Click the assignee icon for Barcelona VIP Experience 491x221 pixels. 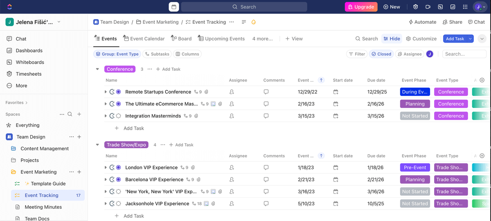point(232,180)
